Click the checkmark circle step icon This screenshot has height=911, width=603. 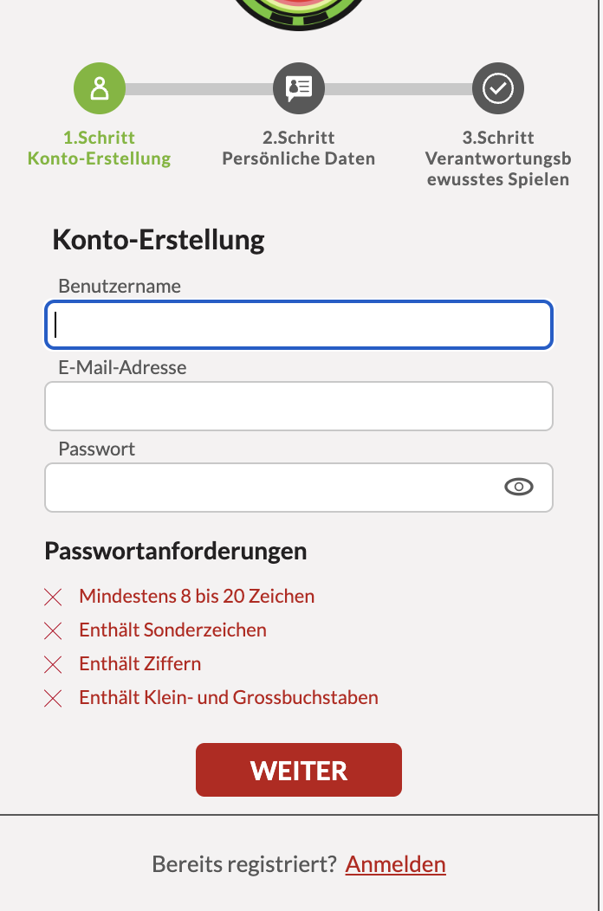(498, 87)
